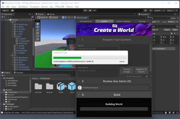Lock the Hierarchy panel
Viewport: 180px width, 119px height.
tap(30, 14)
